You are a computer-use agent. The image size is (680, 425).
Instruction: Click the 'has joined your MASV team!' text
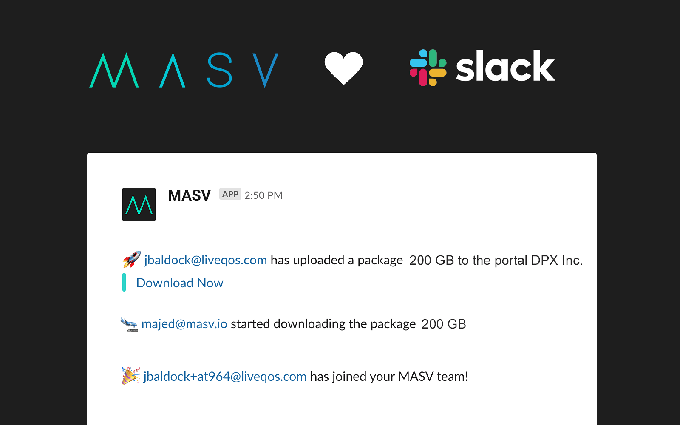[x=389, y=377]
